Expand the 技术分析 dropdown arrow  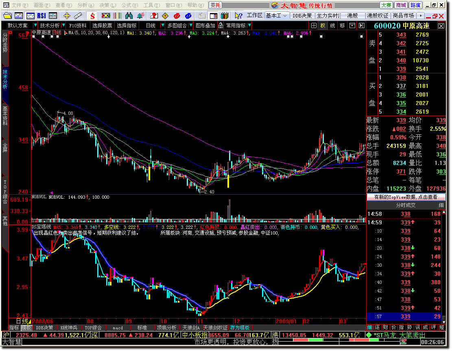[63, 26]
